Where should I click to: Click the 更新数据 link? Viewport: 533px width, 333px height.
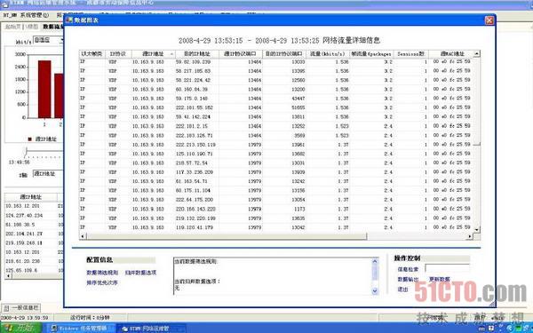pos(440,279)
